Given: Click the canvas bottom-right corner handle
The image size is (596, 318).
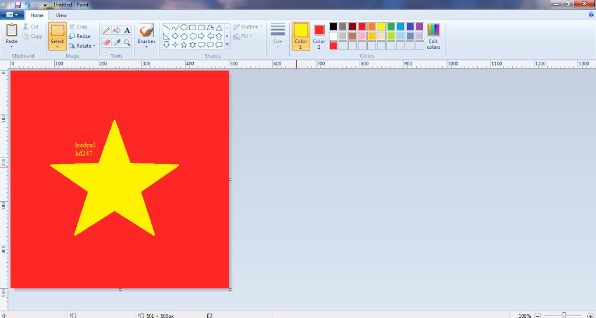Looking at the screenshot, I should pos(230,290).
